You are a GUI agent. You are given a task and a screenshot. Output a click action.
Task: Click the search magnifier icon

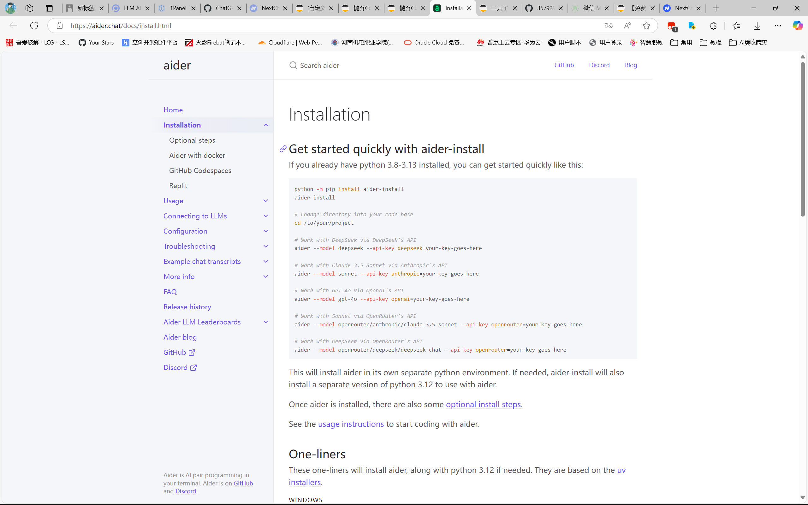pyautogui.click(x=293, y=65)
